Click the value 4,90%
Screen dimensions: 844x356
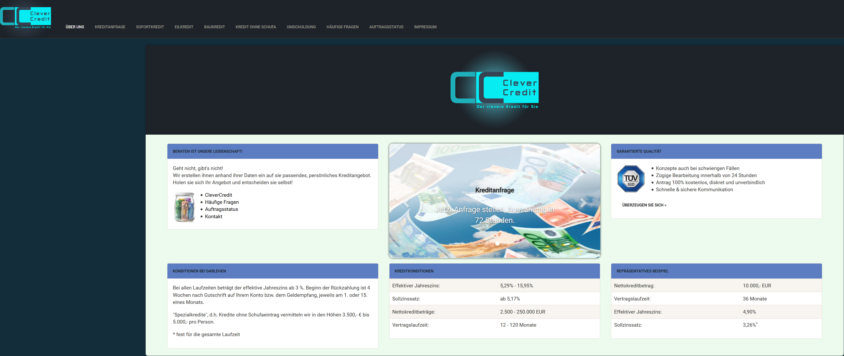pyautogui.click(x=749, y=311)
